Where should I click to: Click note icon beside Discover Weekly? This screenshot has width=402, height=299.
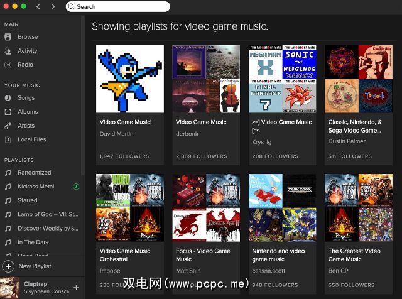click(8, 228)
